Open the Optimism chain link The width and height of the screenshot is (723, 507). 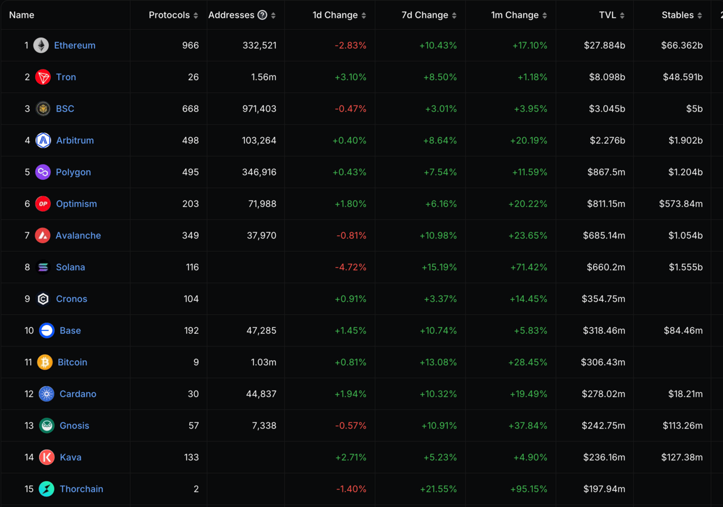(76, 204)
